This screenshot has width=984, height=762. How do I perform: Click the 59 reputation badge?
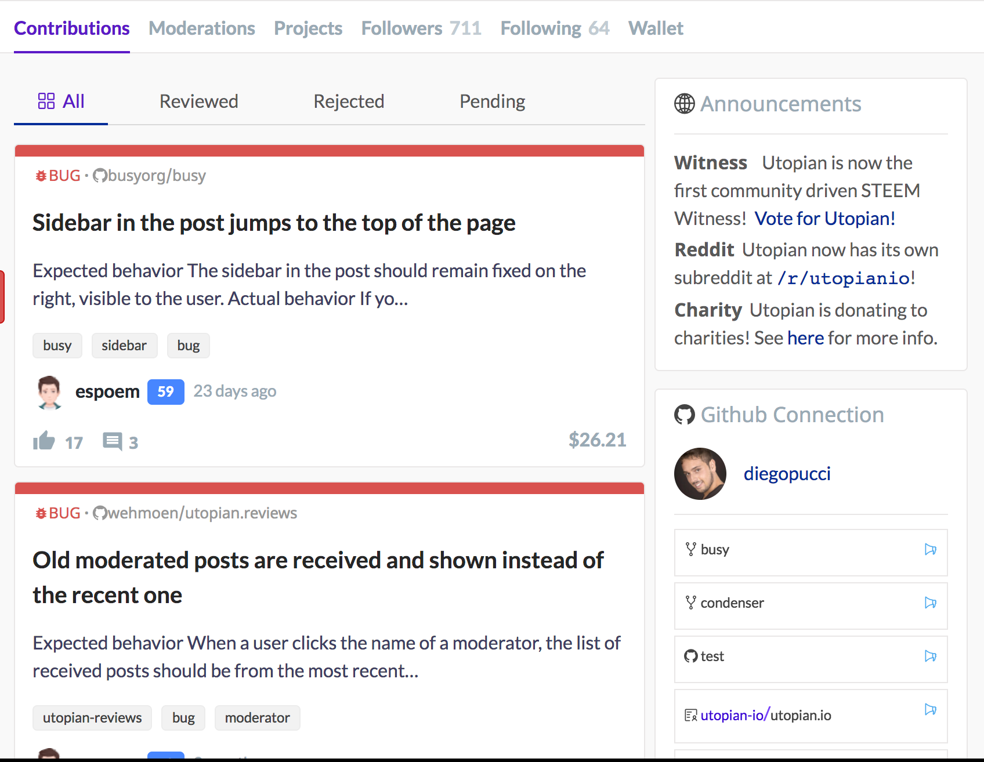(x=166, y=392)
